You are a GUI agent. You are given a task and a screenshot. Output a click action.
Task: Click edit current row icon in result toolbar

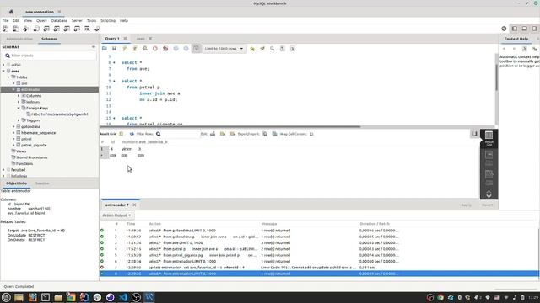pyautogui.click(x=213, y=134)
